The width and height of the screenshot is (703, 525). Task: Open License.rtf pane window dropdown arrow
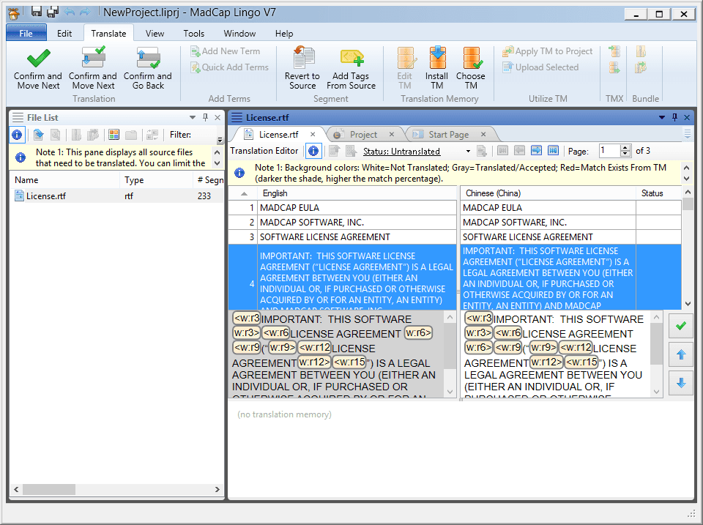[x=662, y=117]
